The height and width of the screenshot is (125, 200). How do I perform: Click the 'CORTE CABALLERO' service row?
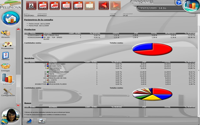110,64
